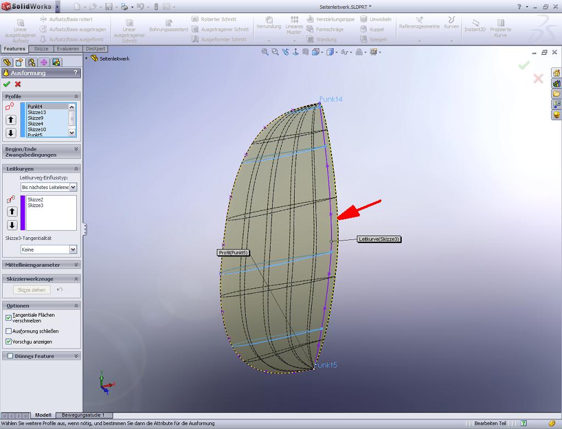Viewport: 562px width, 429px height.
Task: Click the Save icon in the title bar
Action: [109, 7]
